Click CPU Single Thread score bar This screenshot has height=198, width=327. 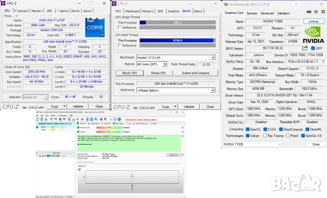tap(177, 22)
